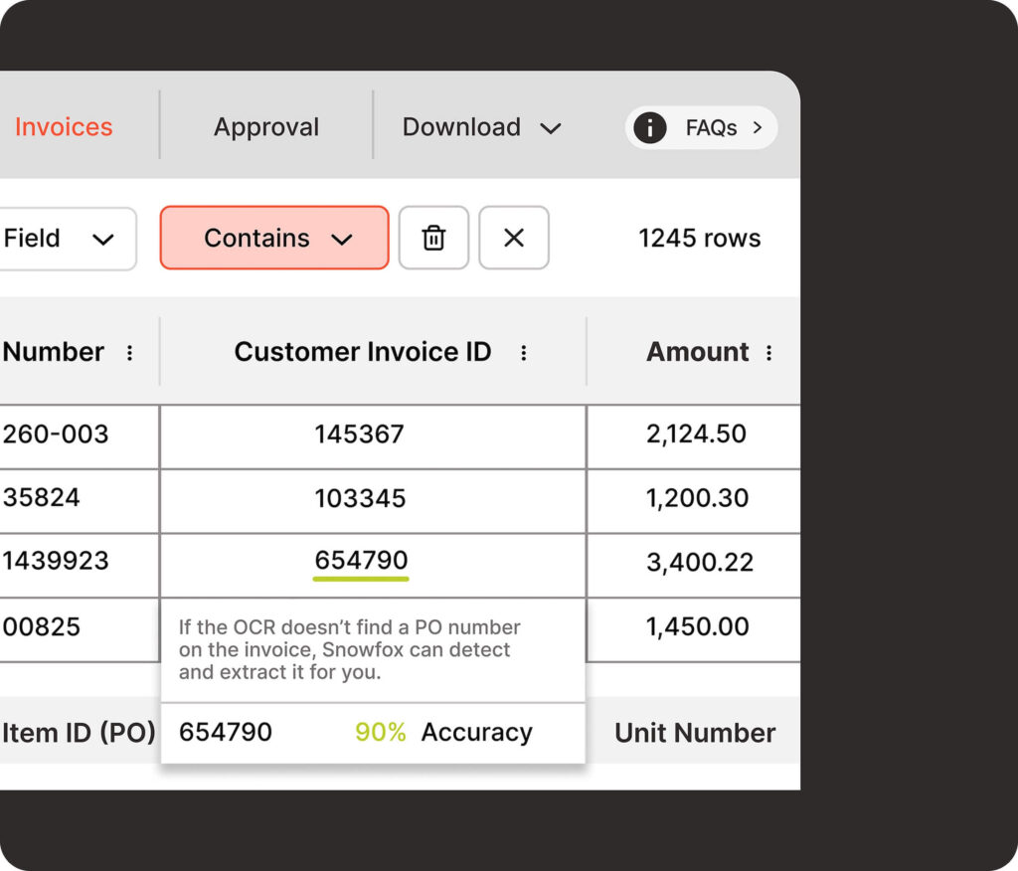Click the X clear filter button

[514, 239]
